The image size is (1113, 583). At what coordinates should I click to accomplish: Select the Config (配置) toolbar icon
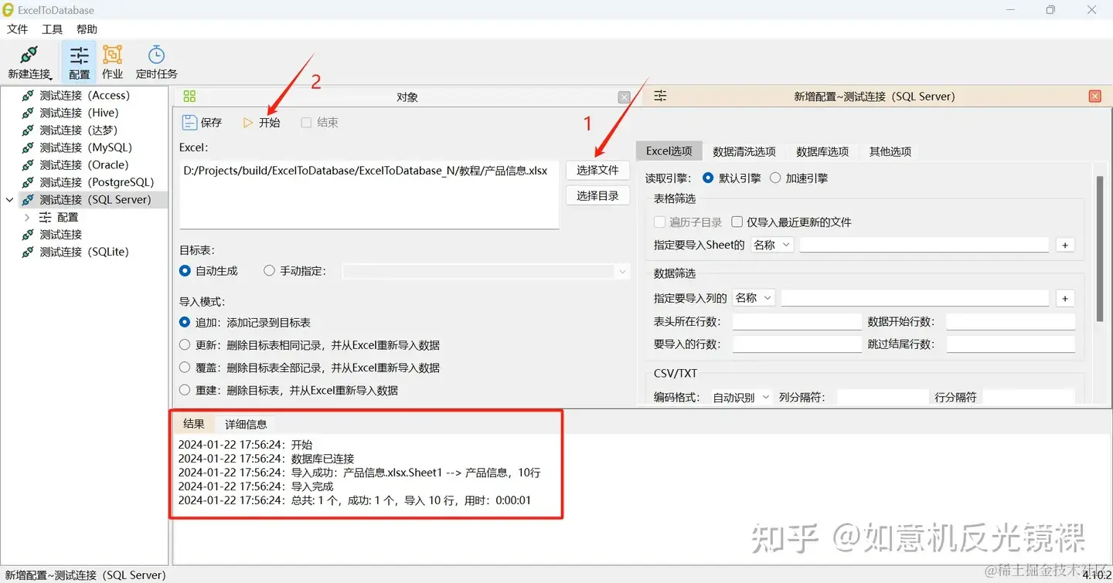pos(79,56)
